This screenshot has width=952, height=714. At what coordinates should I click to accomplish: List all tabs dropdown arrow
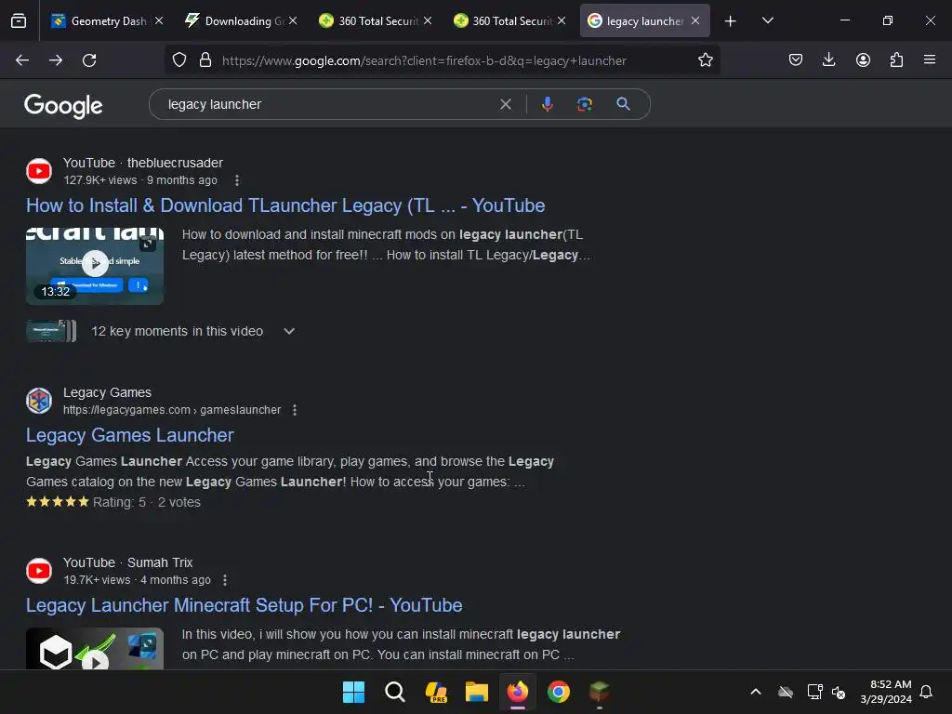[x=767, y=20]
